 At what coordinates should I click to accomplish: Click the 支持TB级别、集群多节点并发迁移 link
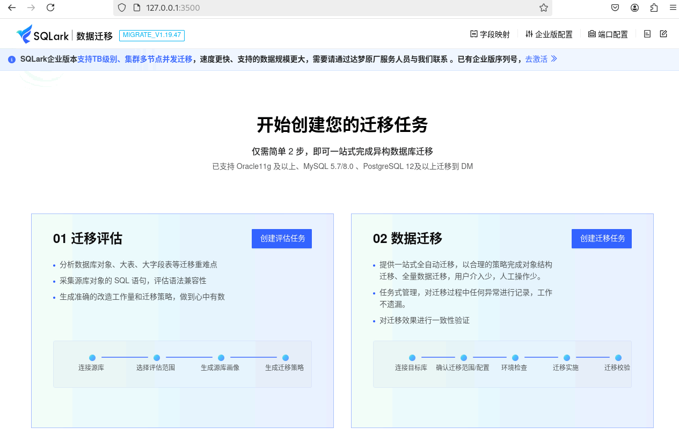tap(135, 59)
